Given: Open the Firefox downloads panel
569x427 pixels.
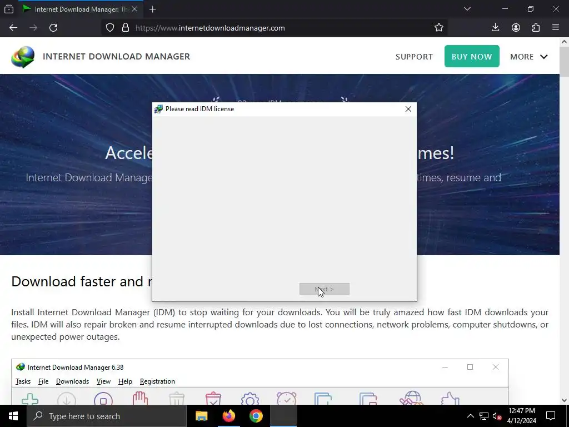Looking at the screenshot, I should pyautogui.click(x=495, y=28).
